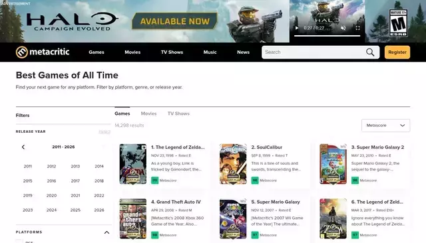Click the '2011 - 2026' year range label

63,147
